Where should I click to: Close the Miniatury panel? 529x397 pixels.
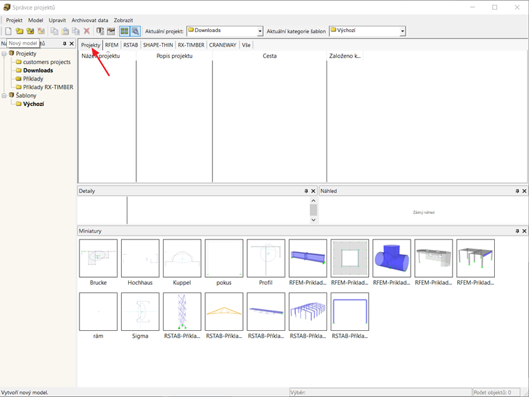[524, 231]
